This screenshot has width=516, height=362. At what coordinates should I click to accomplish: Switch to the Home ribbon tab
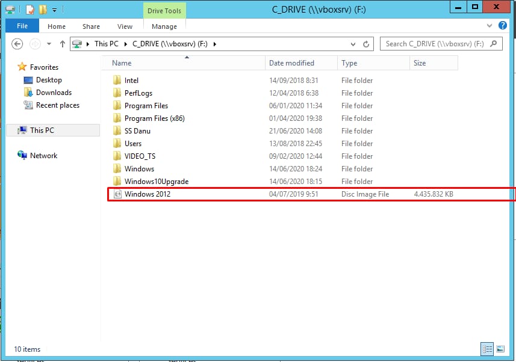[56, 26]
